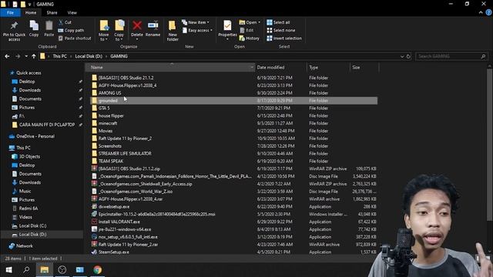This screenshot has height=277, width=493.
Task: Open recent locations dropdown arrow
Action: 26,56
